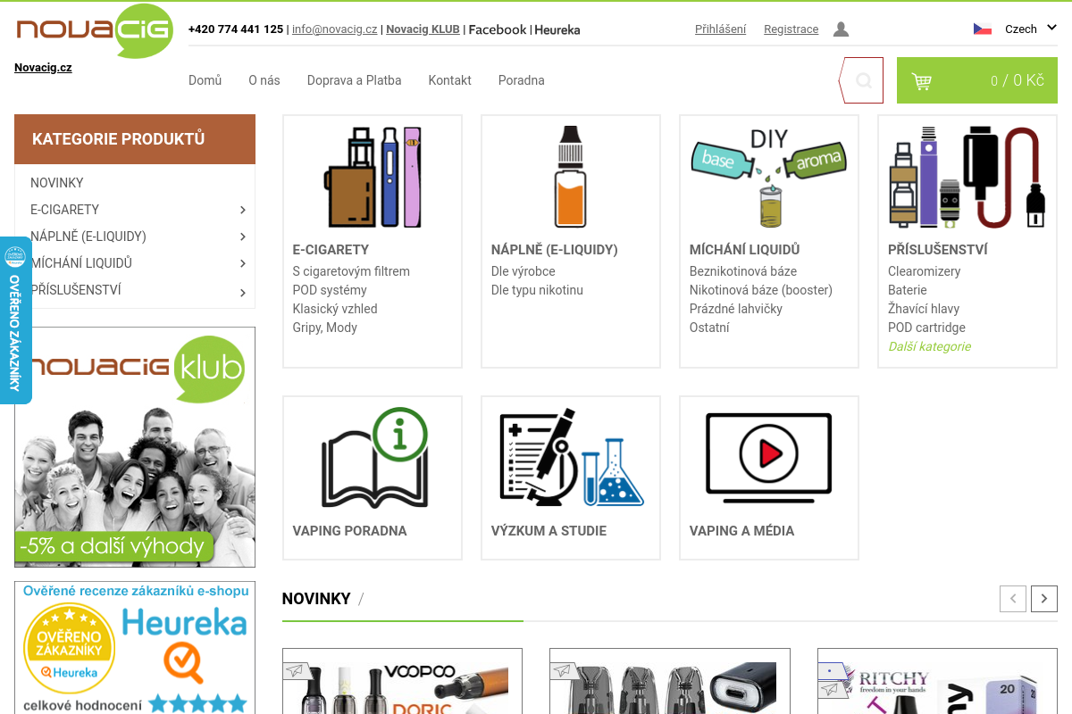The image size is (1072, 714).
Task: Expand the MÍCHÁNÍ LIQUIDŮ sidebar arrow
Action: 243,263
